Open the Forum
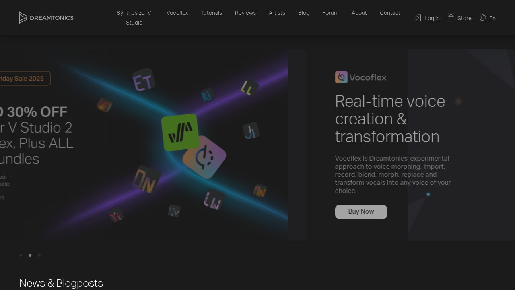Image resolution: width=515 pixels, height=290 pixels. pos(330,13)
